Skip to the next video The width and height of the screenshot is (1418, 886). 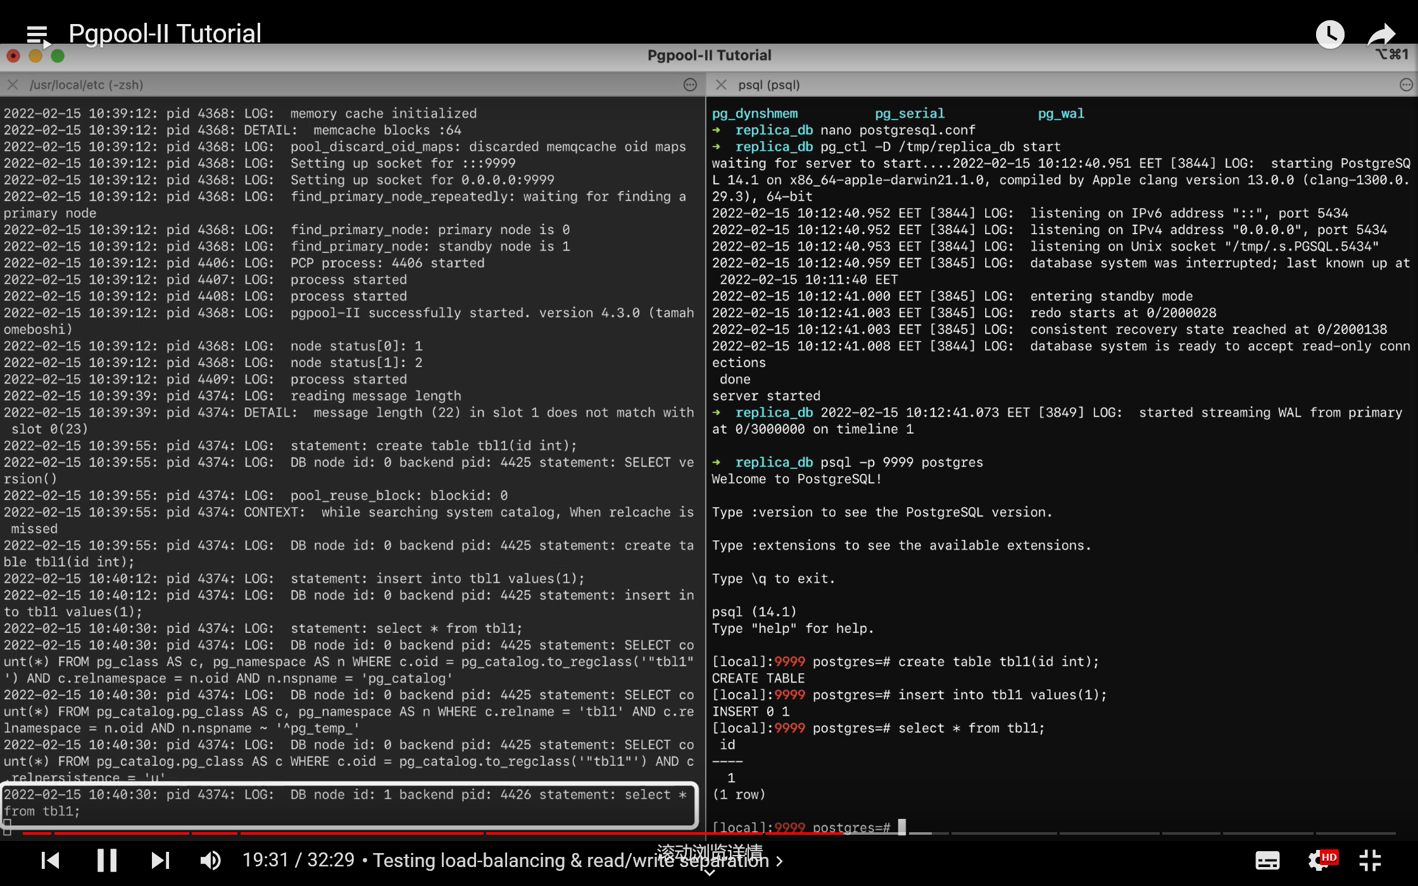160,860
